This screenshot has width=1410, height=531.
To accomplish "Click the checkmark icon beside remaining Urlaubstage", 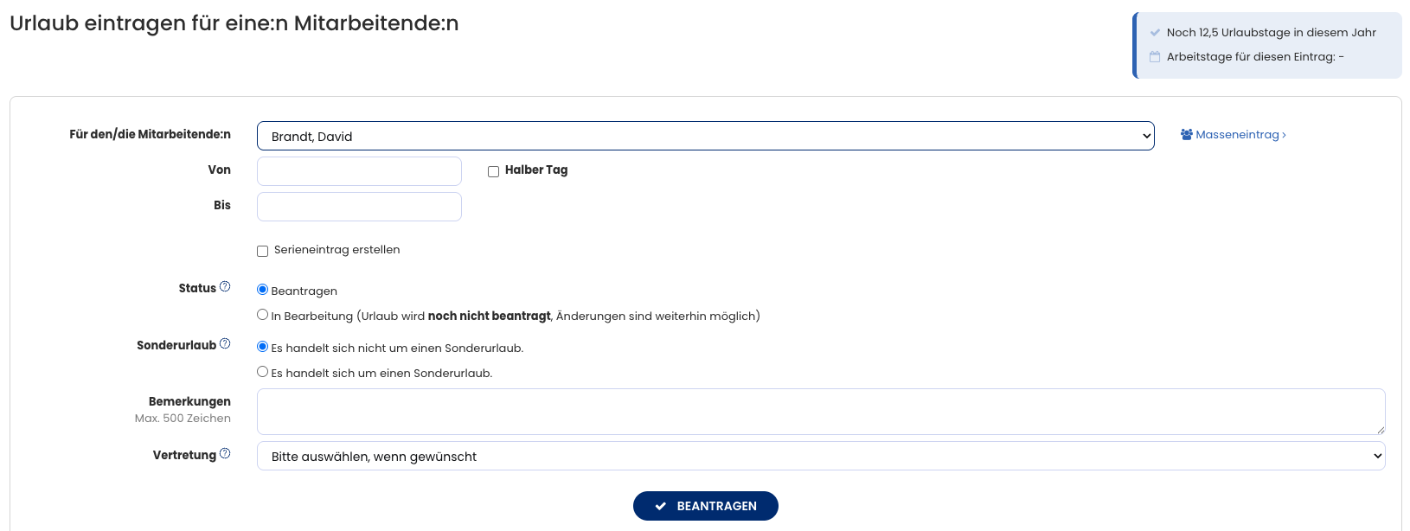I will pyautogui.click(x=1155, y=33).
